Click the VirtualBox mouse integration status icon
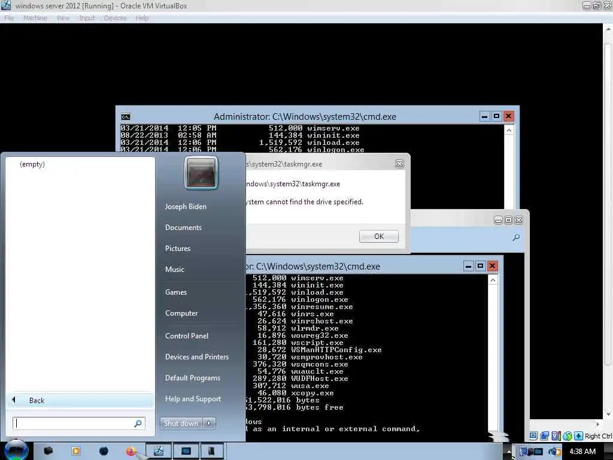The image size is (613, 460). [568, 436]
